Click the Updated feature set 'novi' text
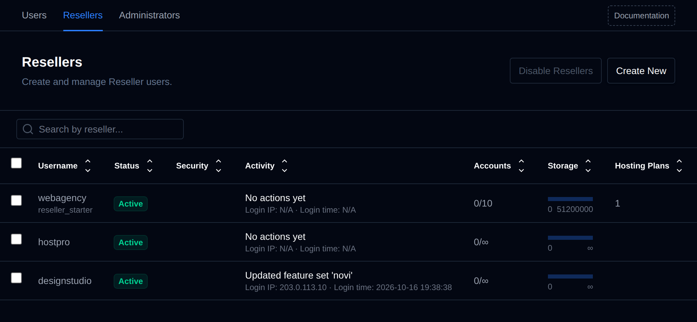The image size is (697, 322). tap(299, 275)
